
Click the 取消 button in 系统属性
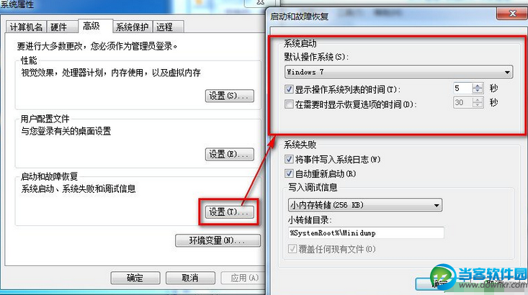(190, 278)
